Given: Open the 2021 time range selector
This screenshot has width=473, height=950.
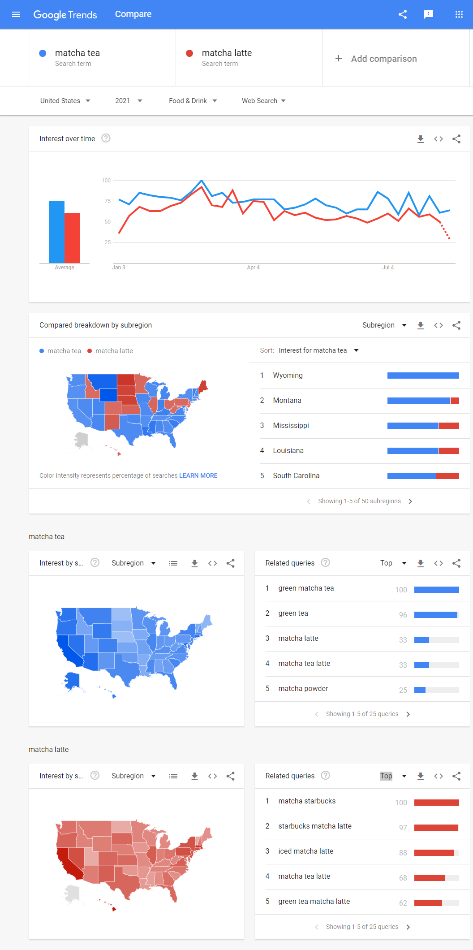Looking at the screenshot, I should pos(128,100).
